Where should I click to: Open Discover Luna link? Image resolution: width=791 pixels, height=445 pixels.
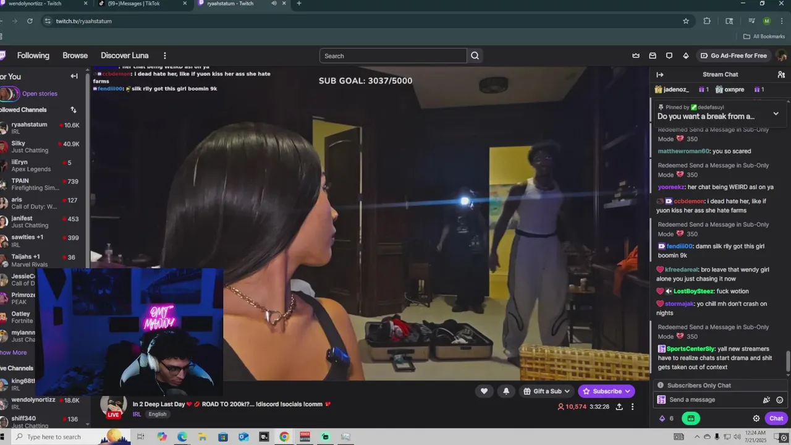125,56
